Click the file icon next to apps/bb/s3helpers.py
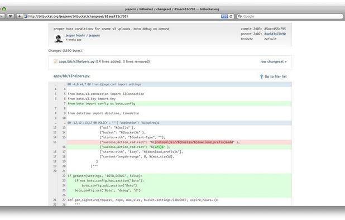 (55, 61)
